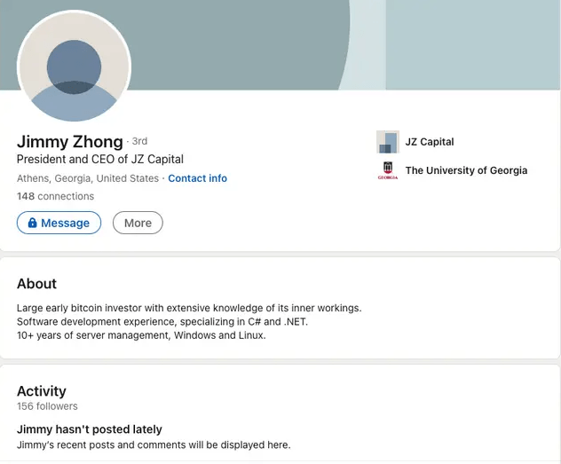Click the 3rd degree connection badge
The width and height of the screenshot is (561, 464).
pos(139,141)
